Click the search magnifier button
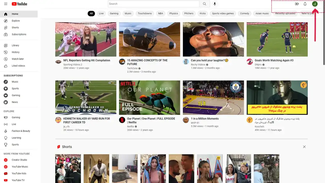The height and width of the screenshot is (183, 325). click(x=204, y=4)
